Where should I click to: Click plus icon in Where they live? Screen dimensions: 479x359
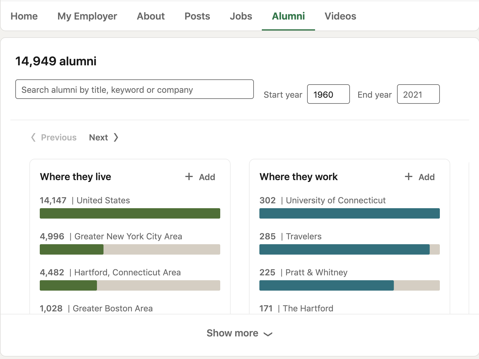point(189,176)
